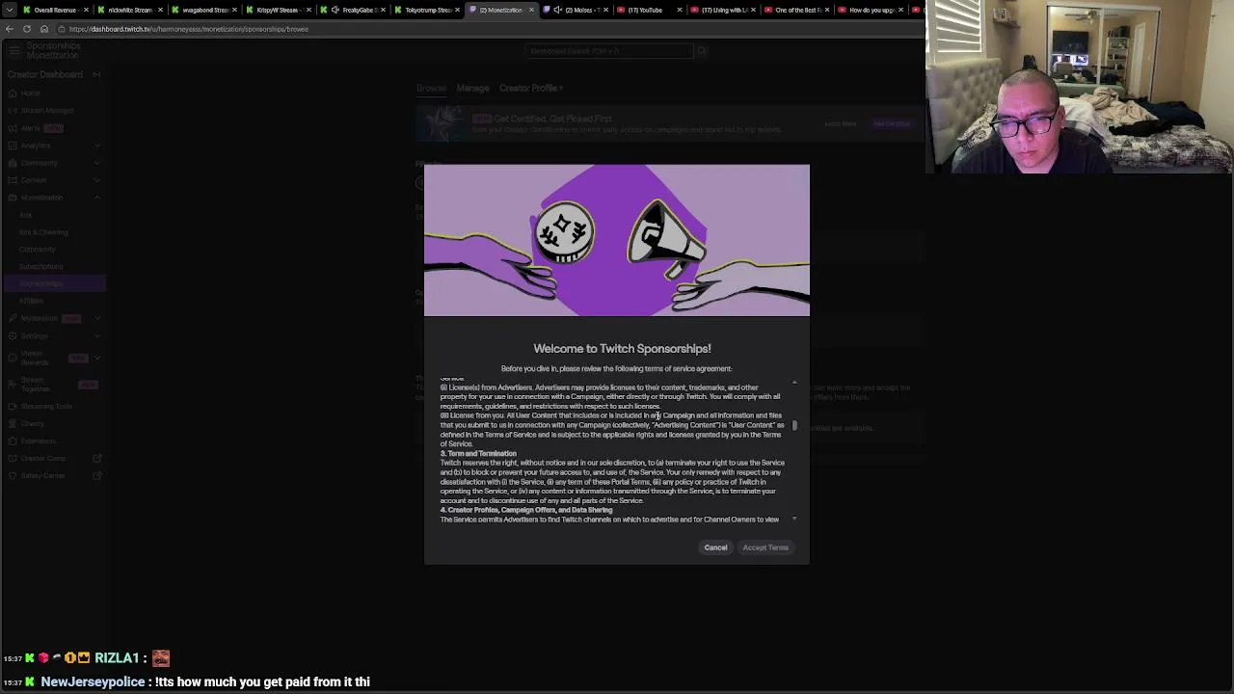Open Creator Camp external link icon
This screenshot has width=1234, height=694.
click(x=96, y=459)
